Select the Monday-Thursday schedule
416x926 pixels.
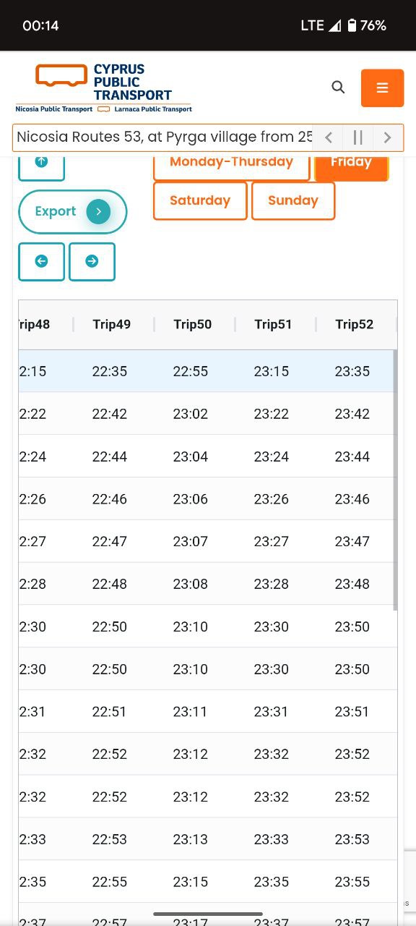[x=231, y=163]
